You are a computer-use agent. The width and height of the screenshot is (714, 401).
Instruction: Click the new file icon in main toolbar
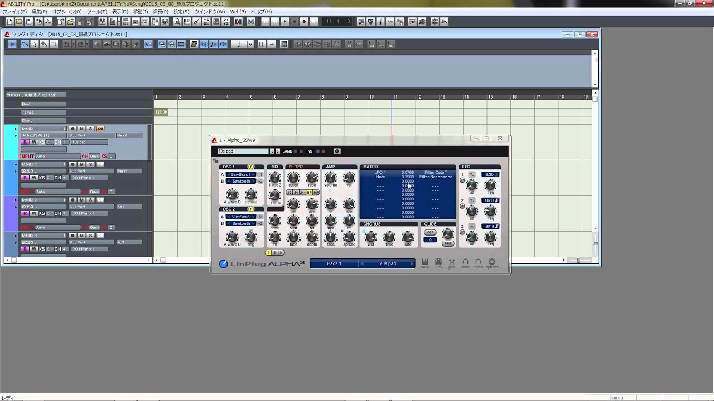pos(9,22)
